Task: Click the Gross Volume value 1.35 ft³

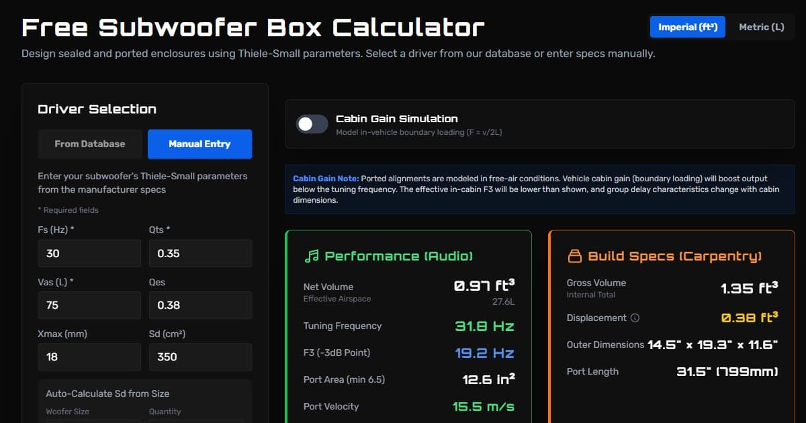Action: [x=750, y=288]
